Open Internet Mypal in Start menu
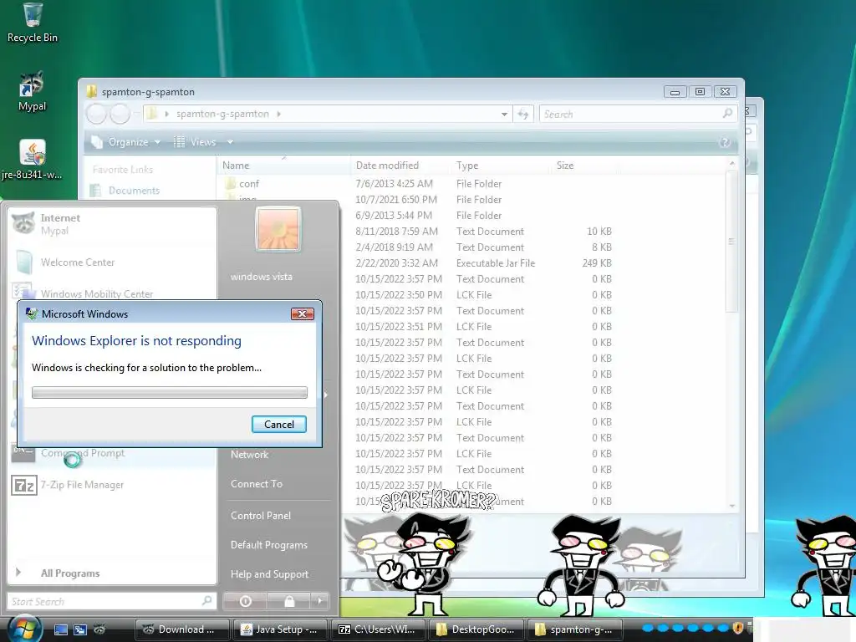The image size is (856, 642). coord(112,224)
